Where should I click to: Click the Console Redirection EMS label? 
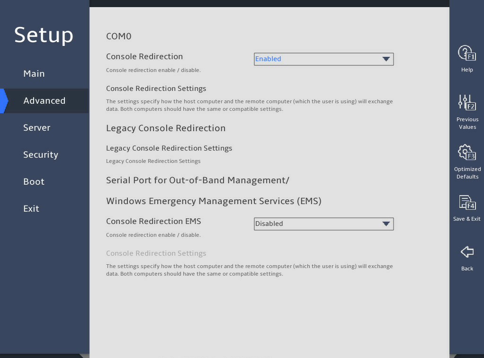(x=153, y=221)
